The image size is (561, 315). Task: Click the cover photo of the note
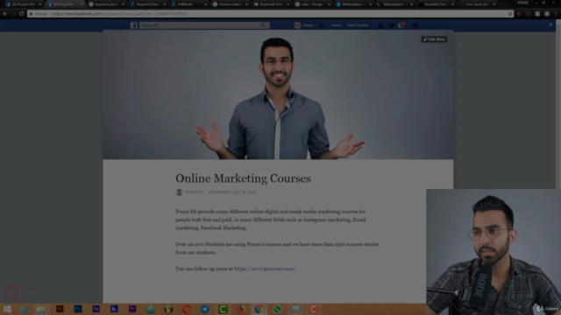point(278,94)
